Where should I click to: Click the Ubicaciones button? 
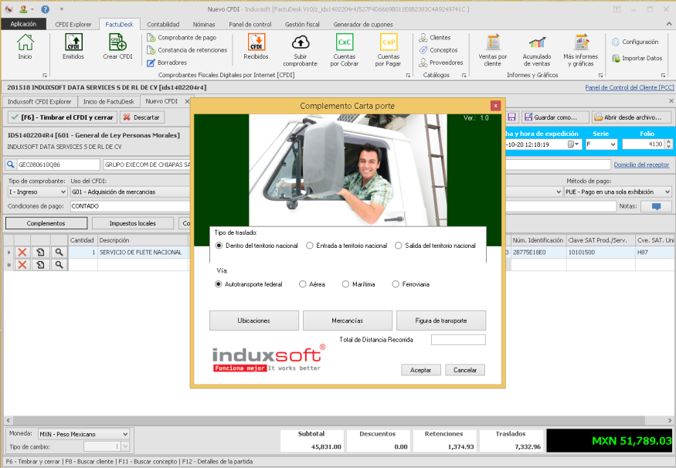[x=254, y=320]
